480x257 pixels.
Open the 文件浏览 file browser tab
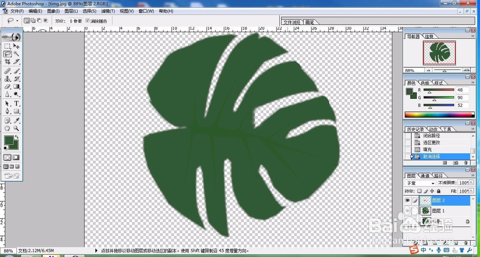(292, 23)
